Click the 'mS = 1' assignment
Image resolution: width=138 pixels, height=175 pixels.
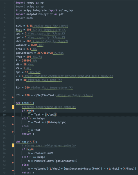point(20,68)
